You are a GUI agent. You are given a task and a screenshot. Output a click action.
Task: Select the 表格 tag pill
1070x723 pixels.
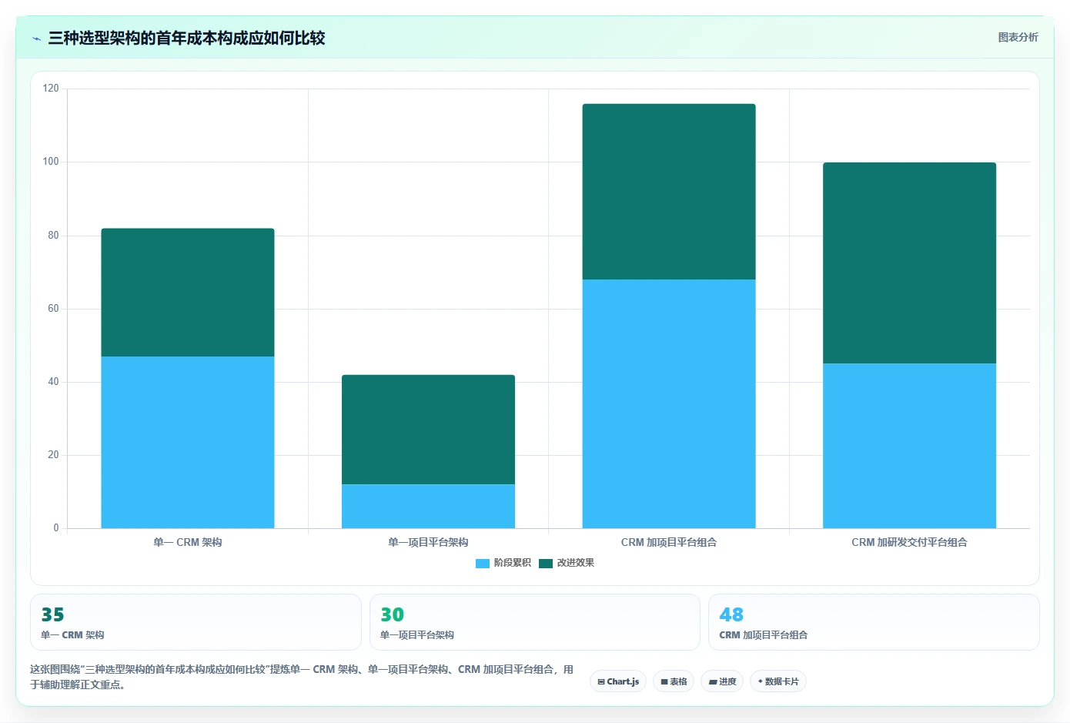coord(674,681)
